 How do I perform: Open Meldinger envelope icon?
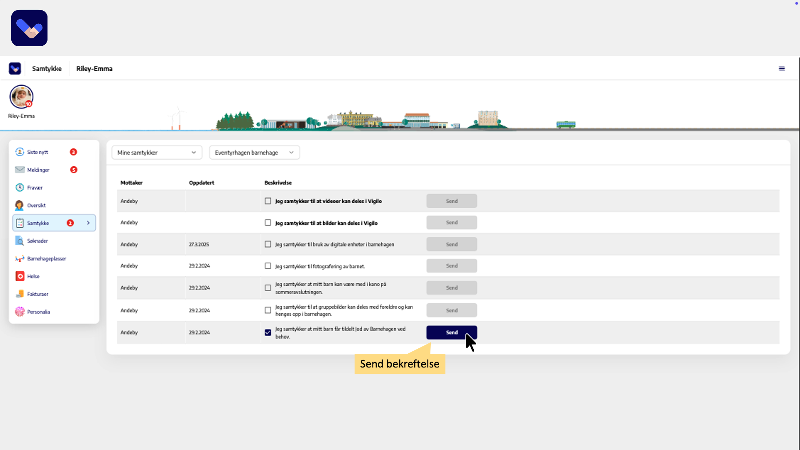point(20,170)
